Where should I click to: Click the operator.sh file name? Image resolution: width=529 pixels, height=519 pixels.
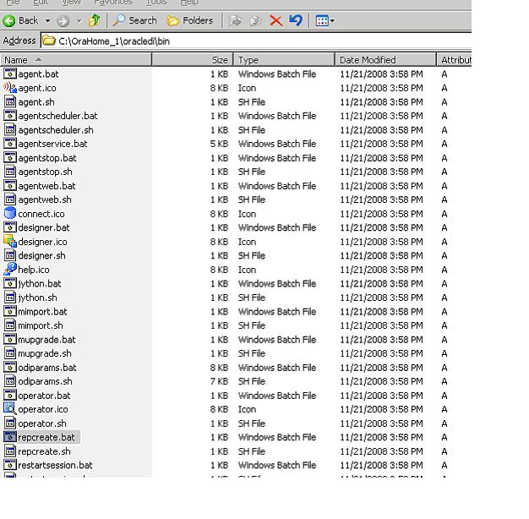[x=42, y=423]
